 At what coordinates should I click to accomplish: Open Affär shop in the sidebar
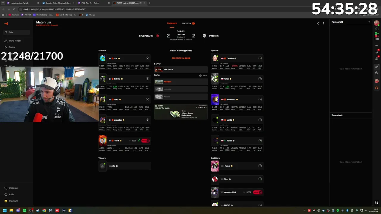point(11,194)
